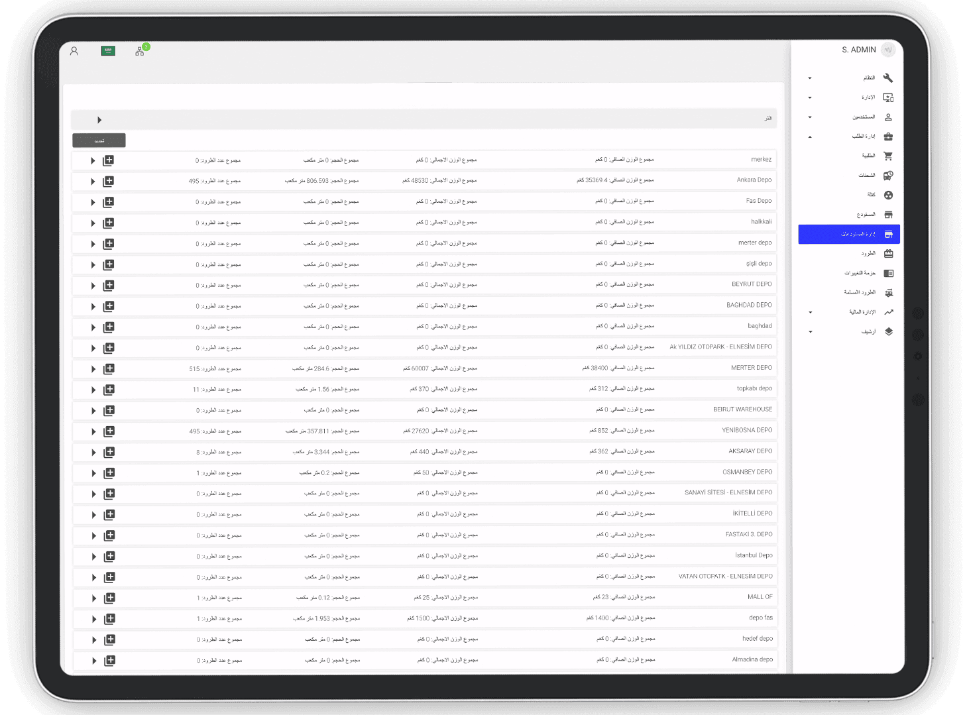
Task: Click the add icon in MERTER DEPO row
Action: tap(109, 368)
